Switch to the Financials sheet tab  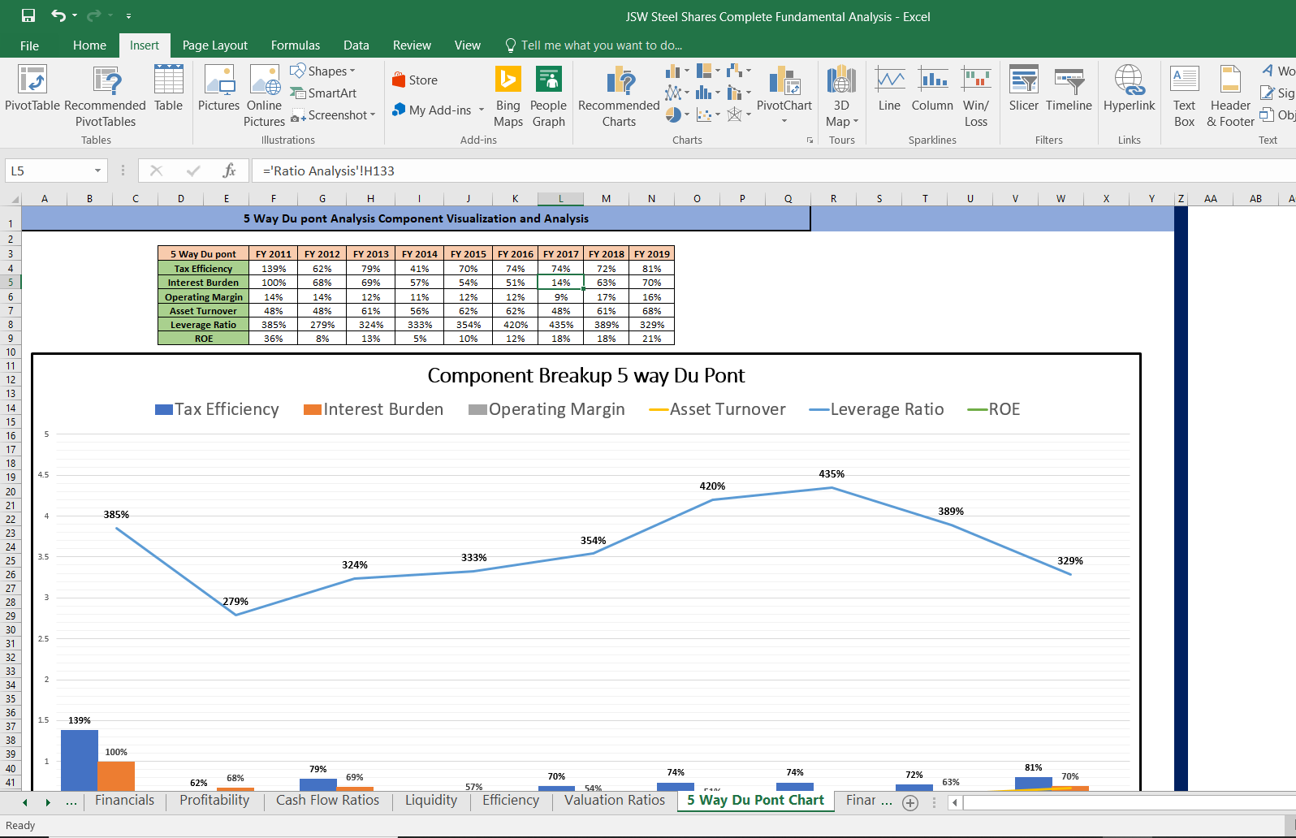tap(124, 801)
